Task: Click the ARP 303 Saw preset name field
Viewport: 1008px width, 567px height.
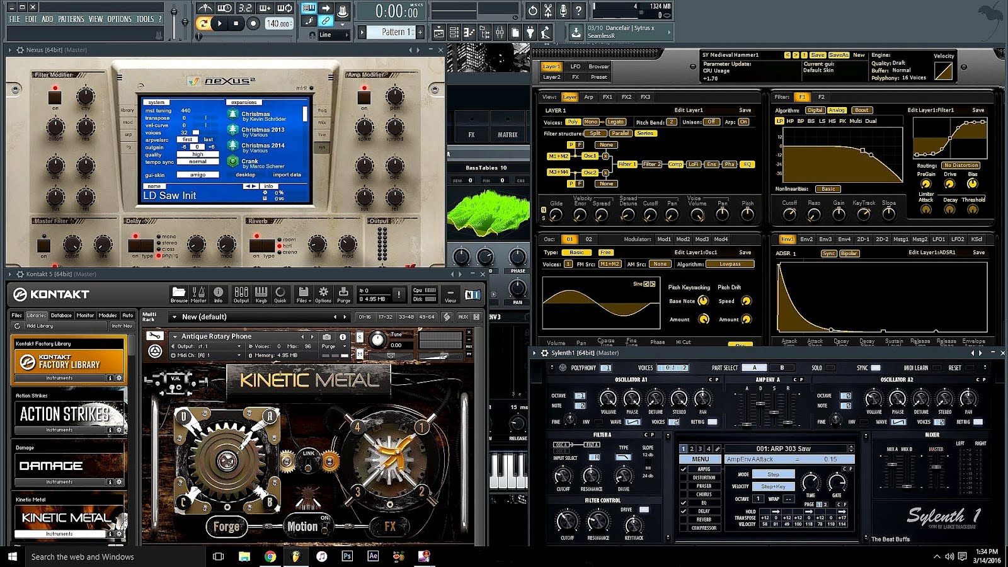Action: 782,449
